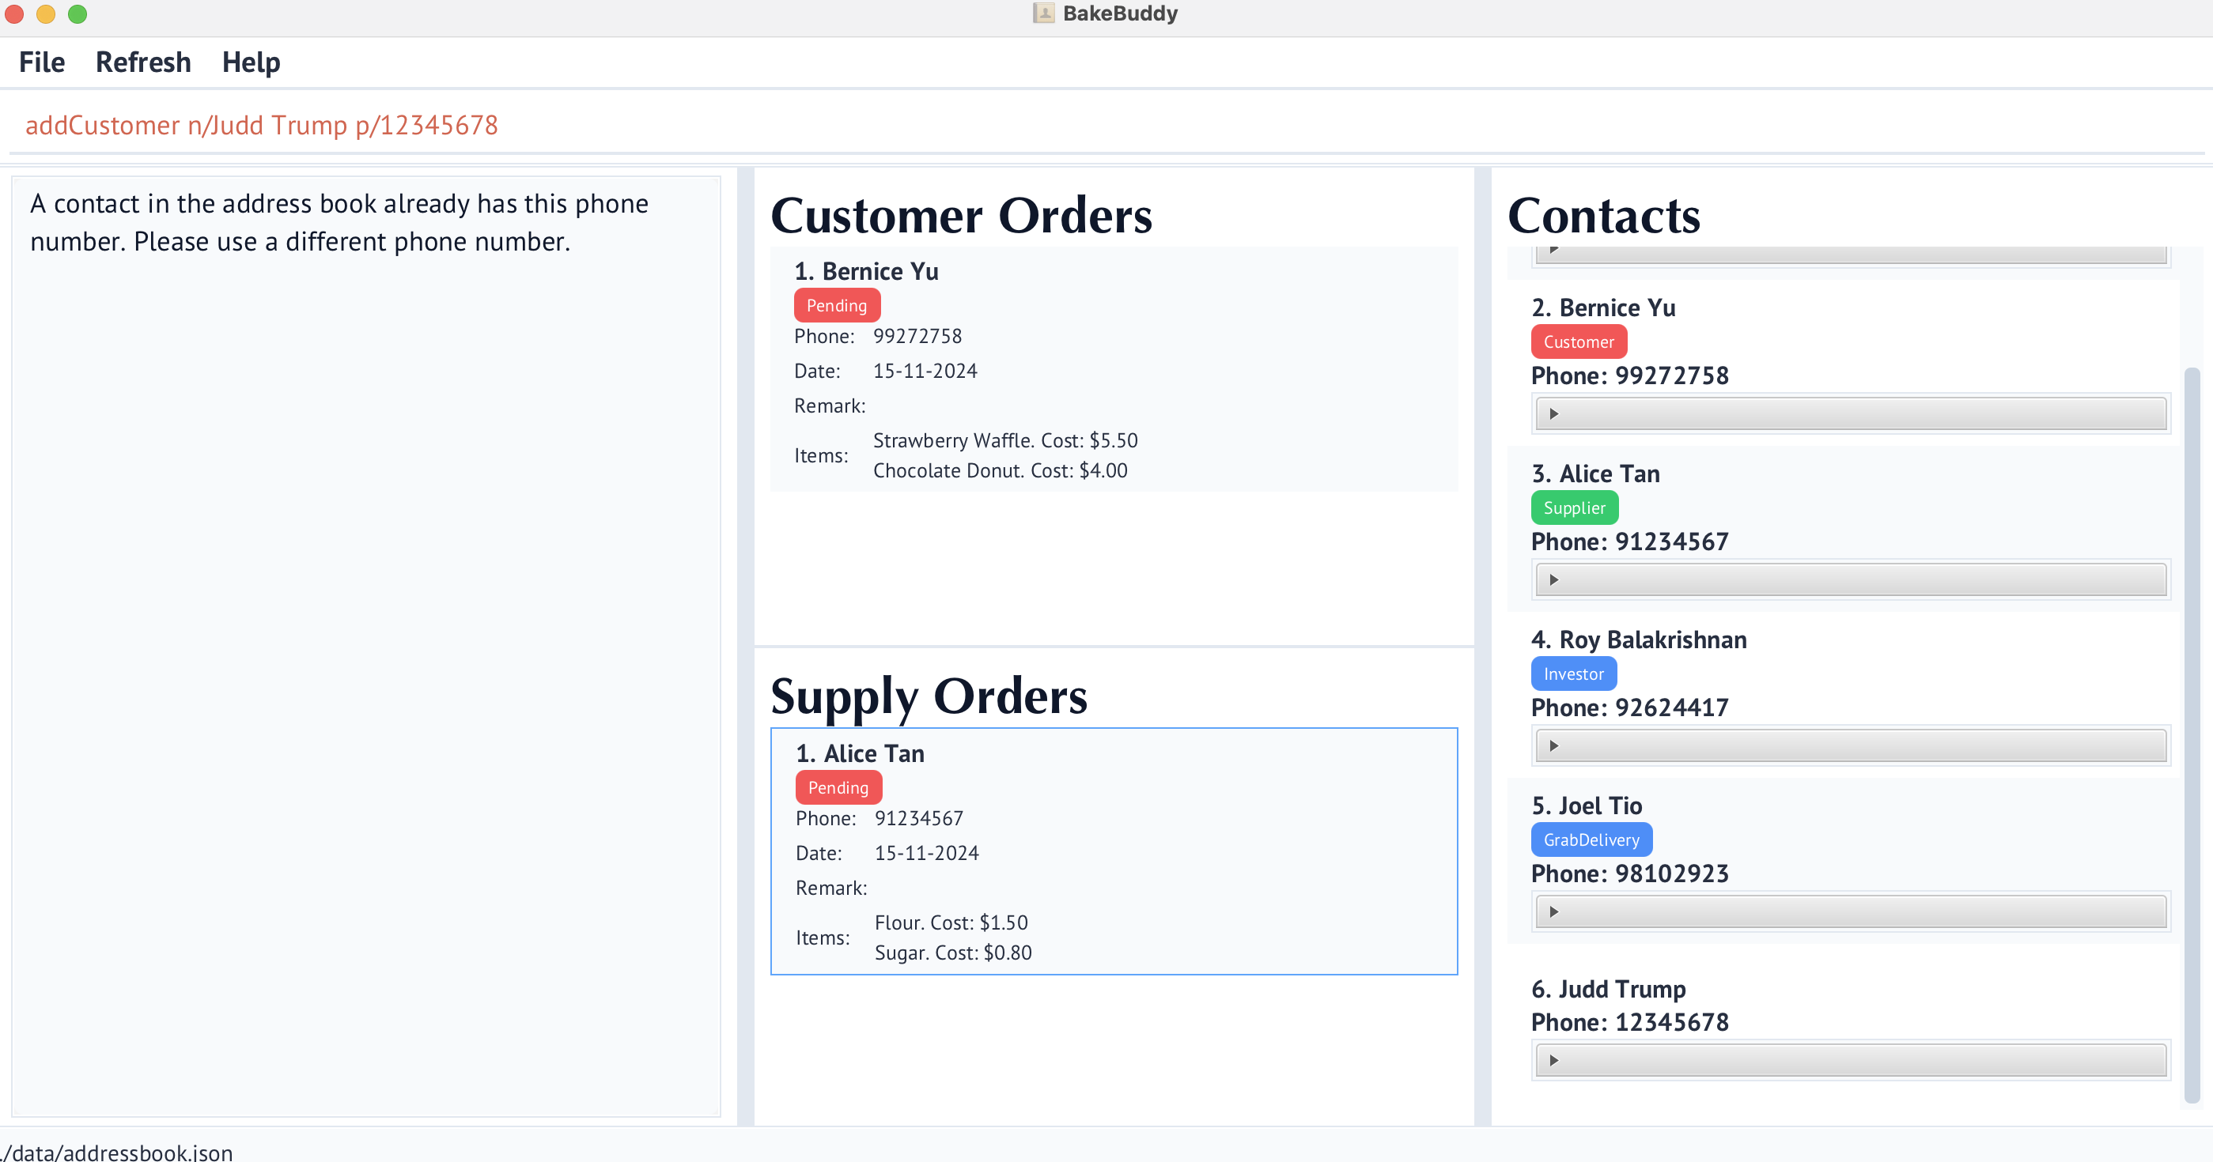Viewport: 2213px width, 1162px height.
Task: Expand Bernice Yu contact details arrow
Action: tap(1553, 414)
